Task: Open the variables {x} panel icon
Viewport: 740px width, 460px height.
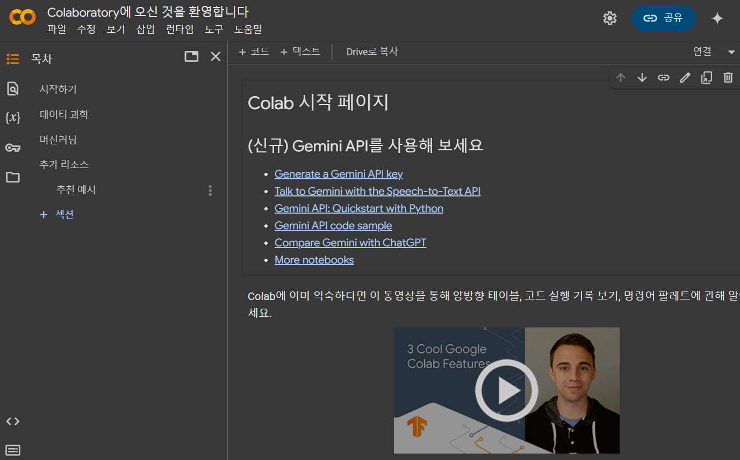Action: 13,118
